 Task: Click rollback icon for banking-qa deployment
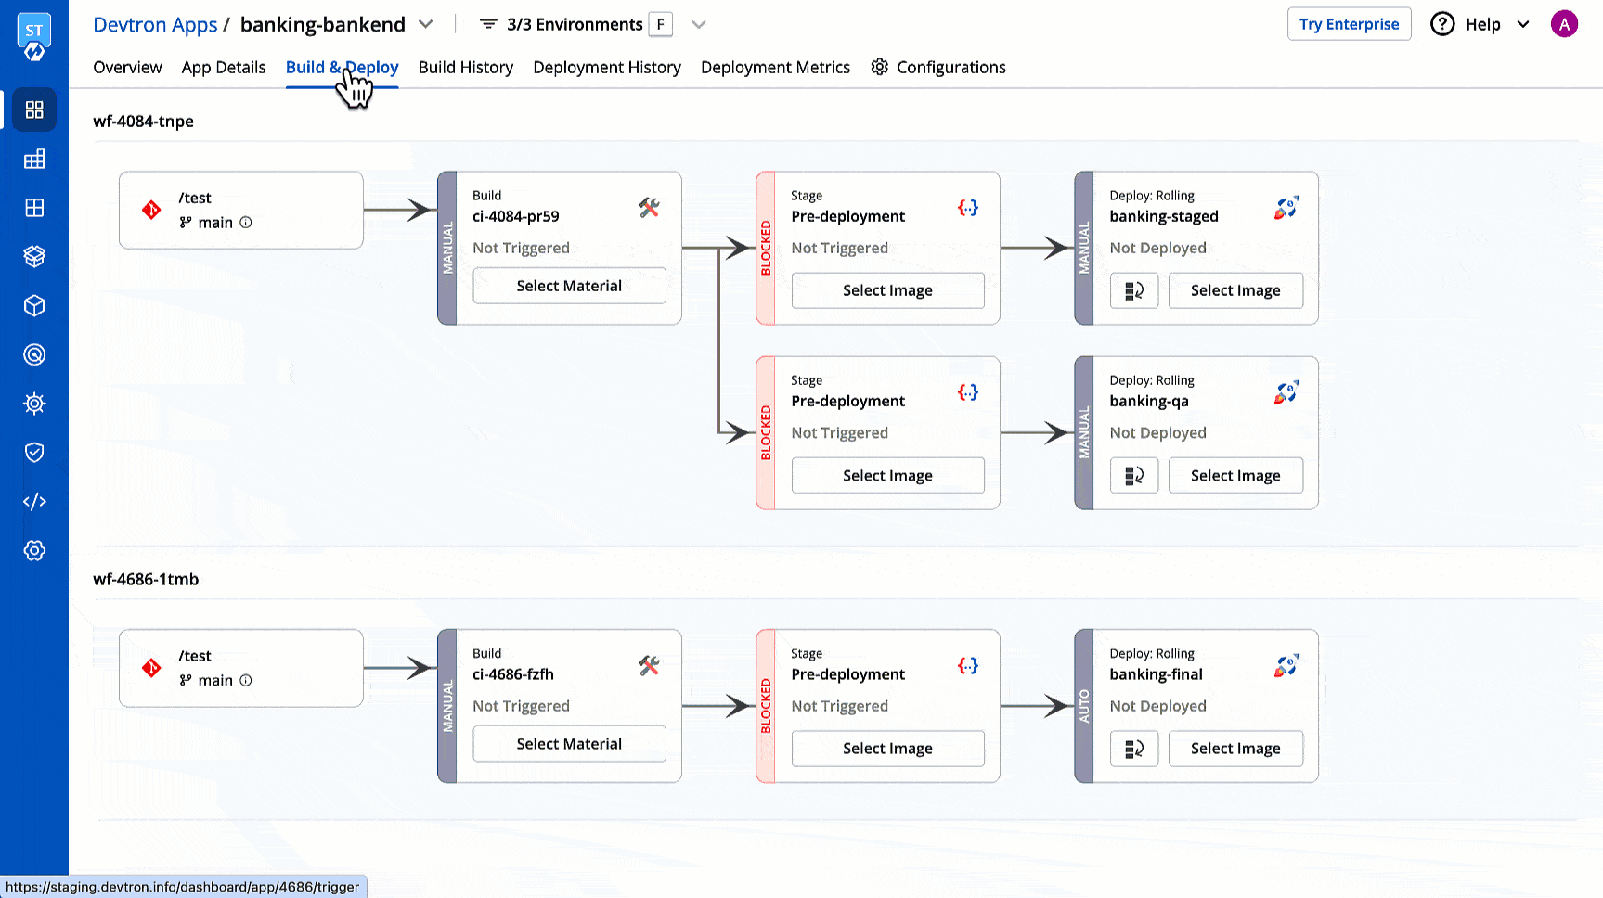(x=1134, y=476)
